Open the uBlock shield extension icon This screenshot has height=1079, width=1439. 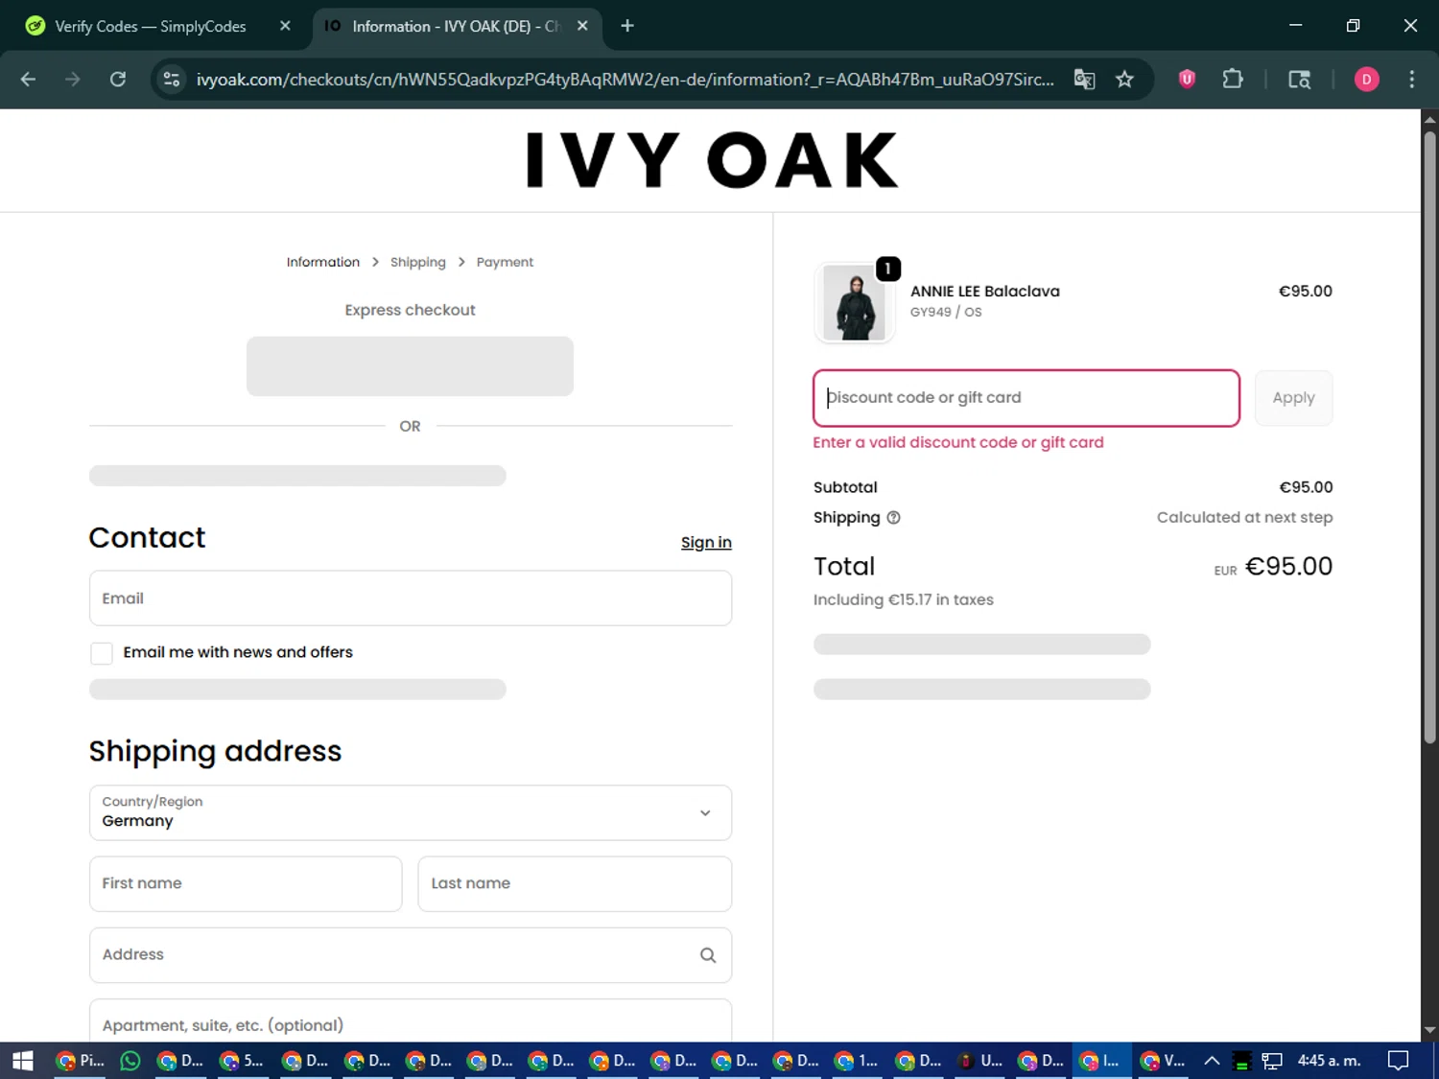pos(1187,80)
